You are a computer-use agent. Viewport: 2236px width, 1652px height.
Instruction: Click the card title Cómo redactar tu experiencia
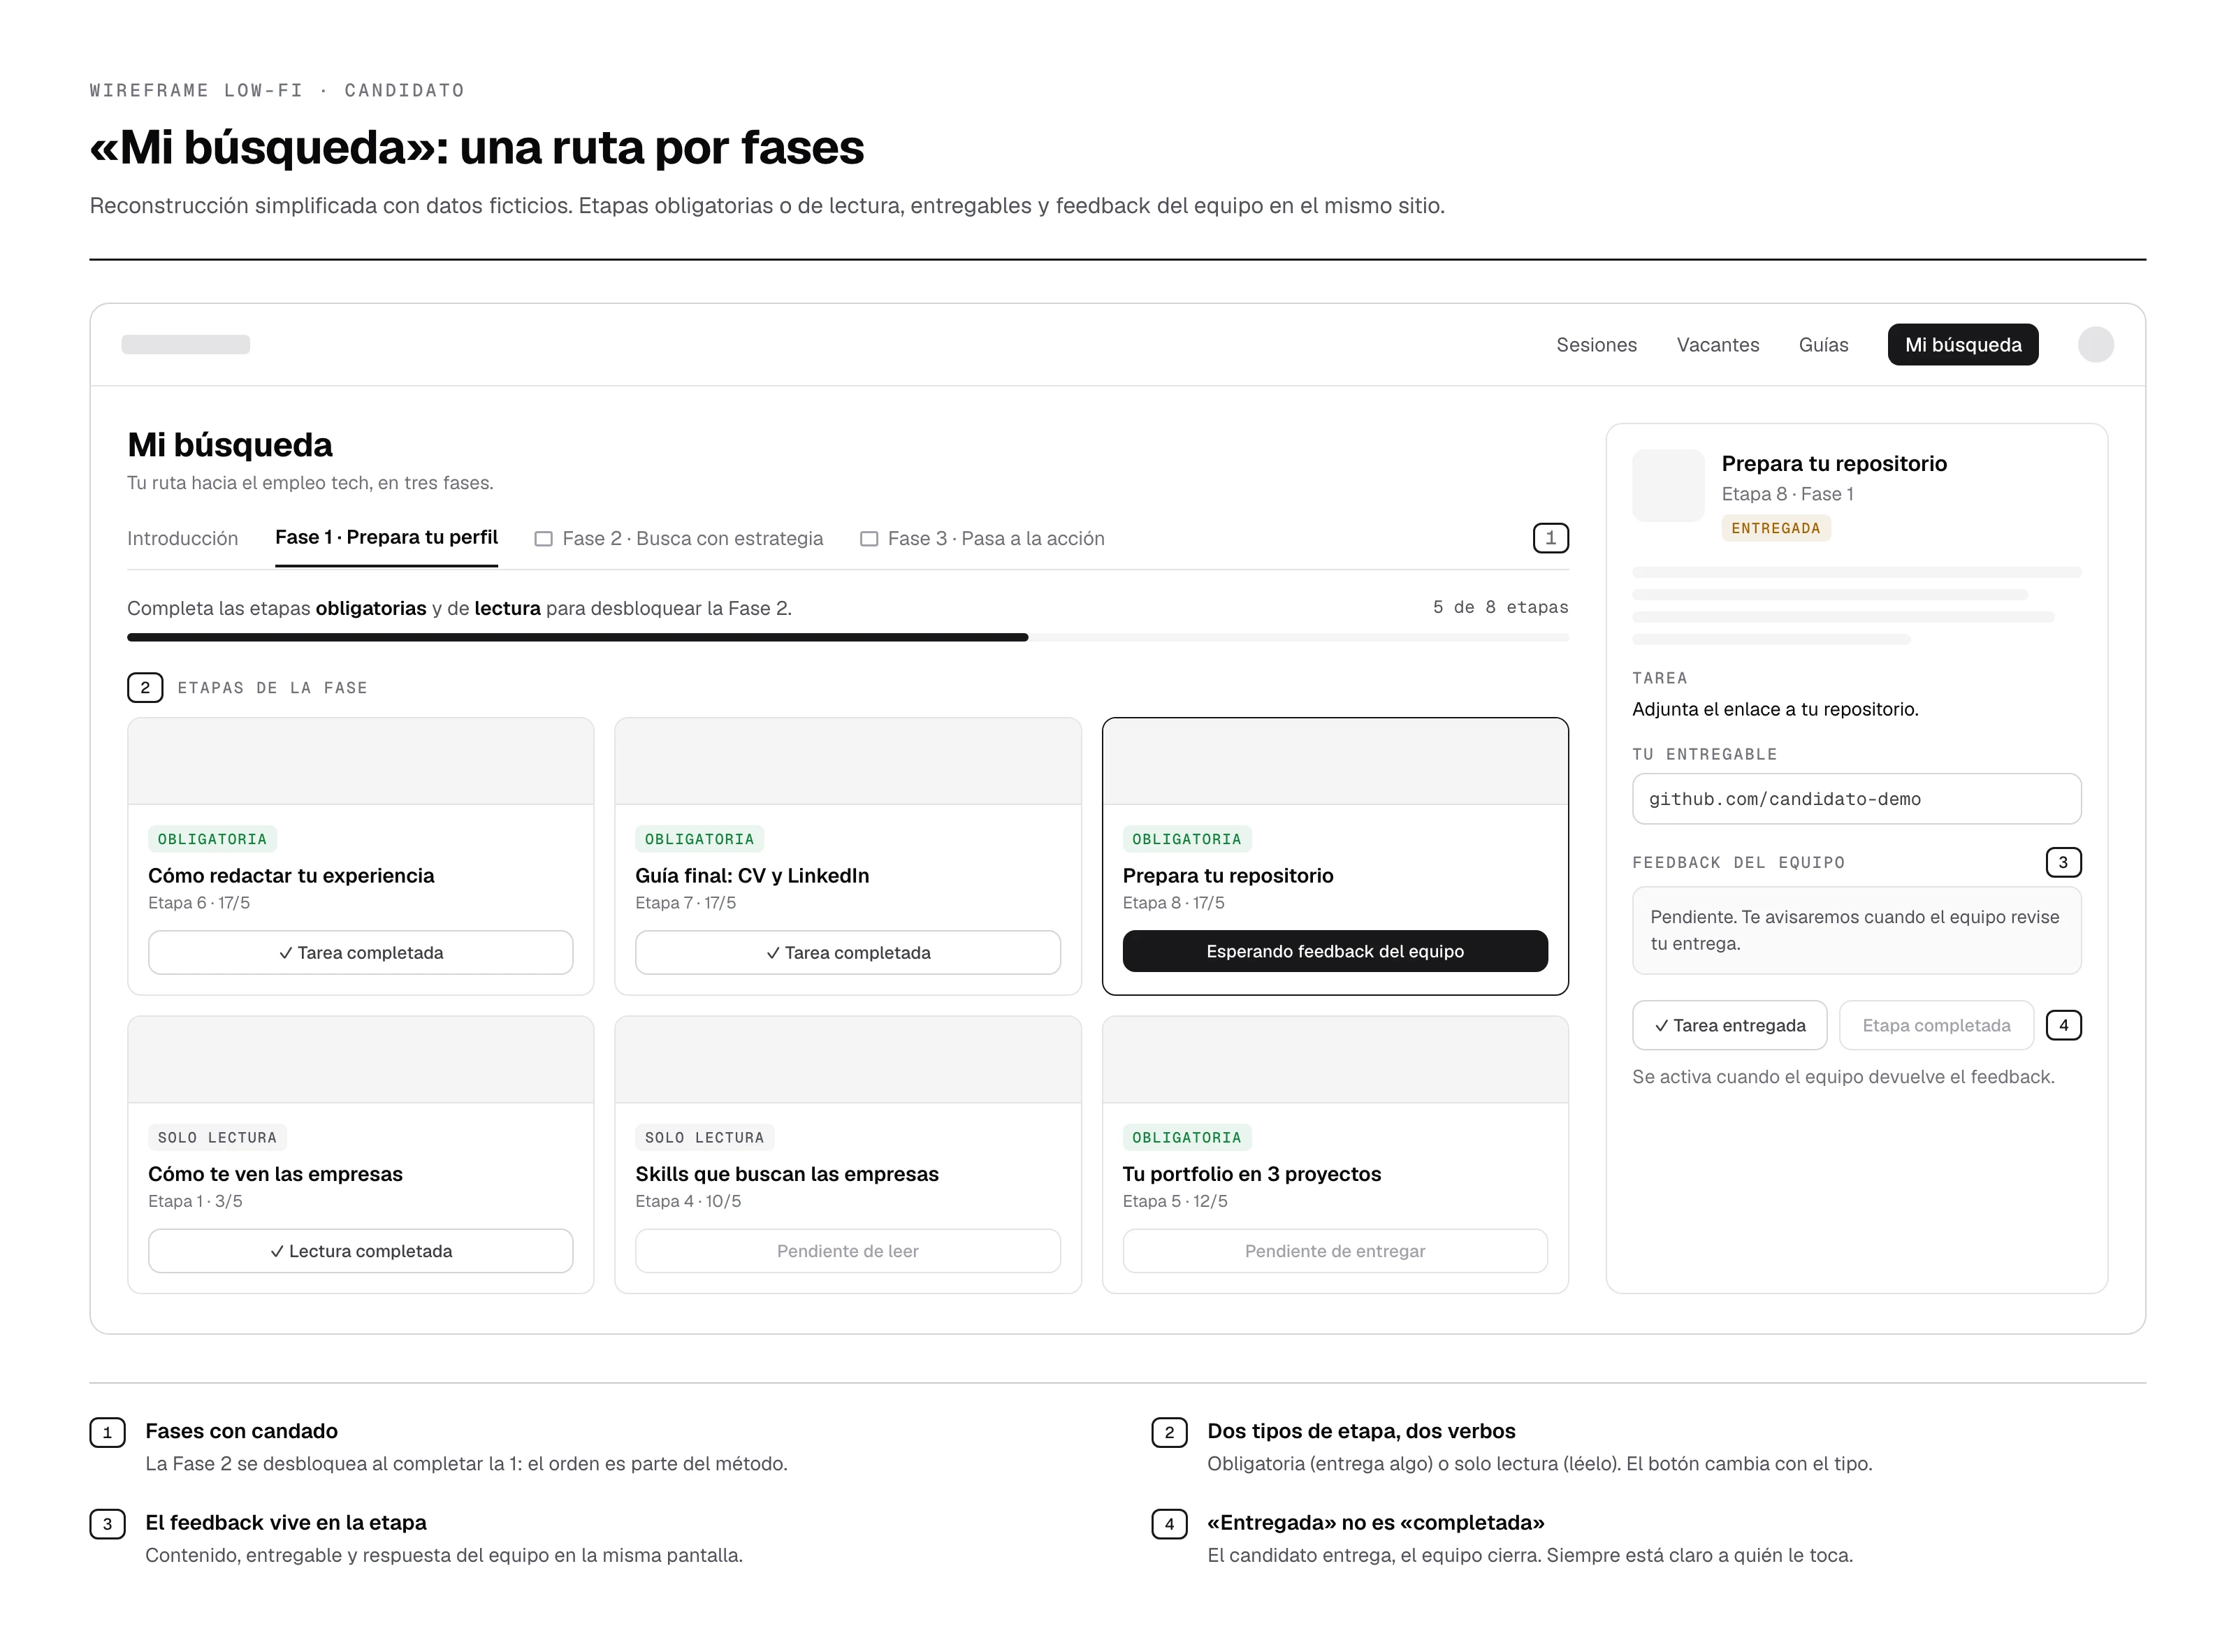pos(291,875)
